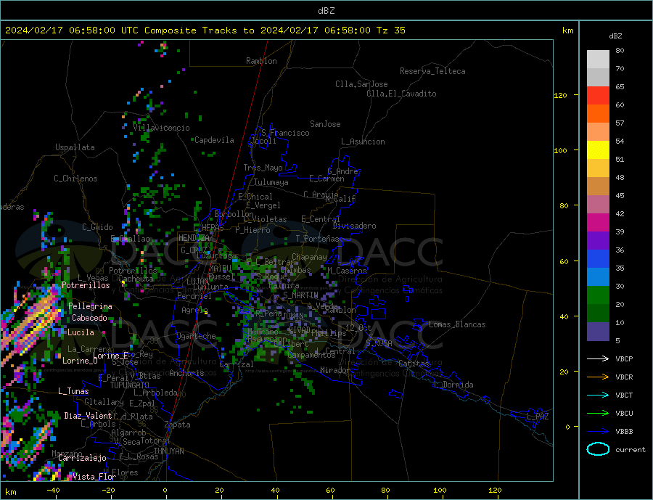This screenshot has height=500, width=653.
Task: Click the C_Guido label
Action: tap(97, 227)
